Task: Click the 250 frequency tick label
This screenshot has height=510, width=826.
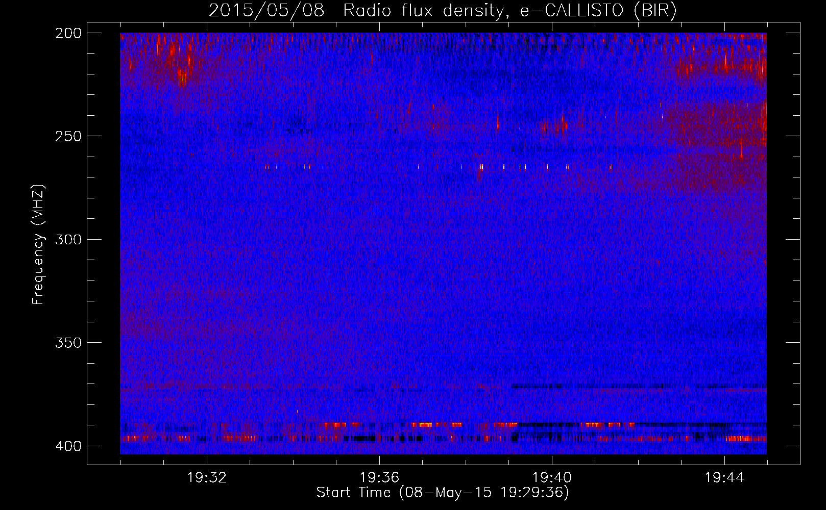Action: click(68, 136)
